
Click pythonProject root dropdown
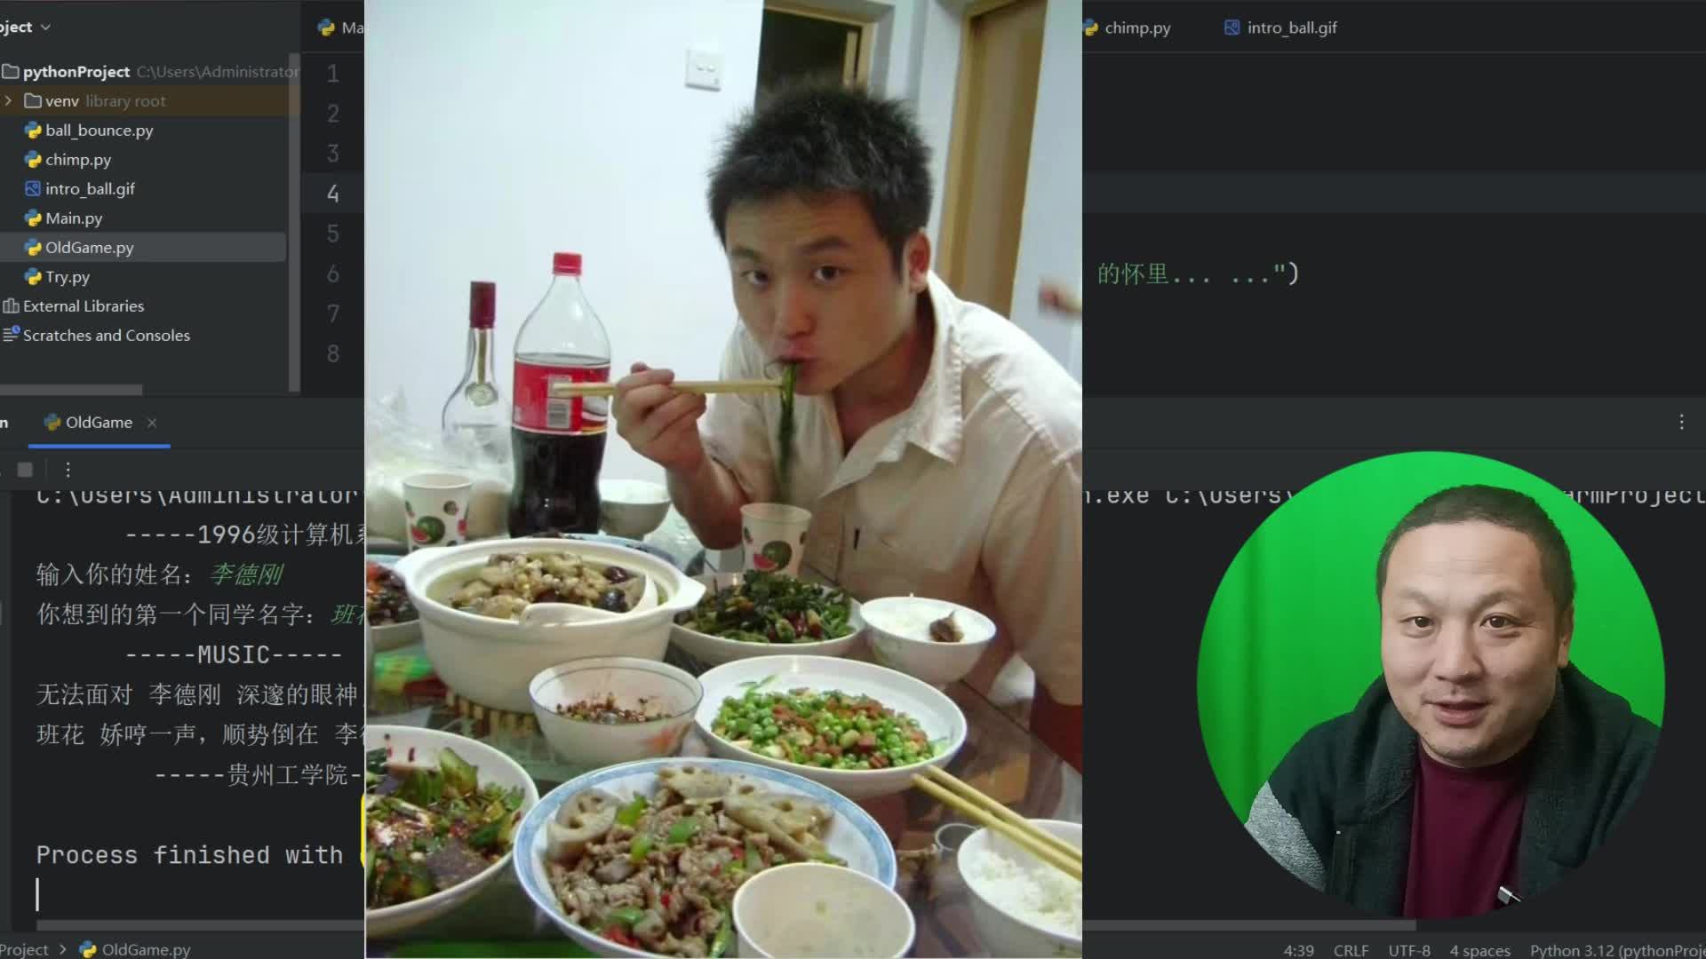pos(75,70)
